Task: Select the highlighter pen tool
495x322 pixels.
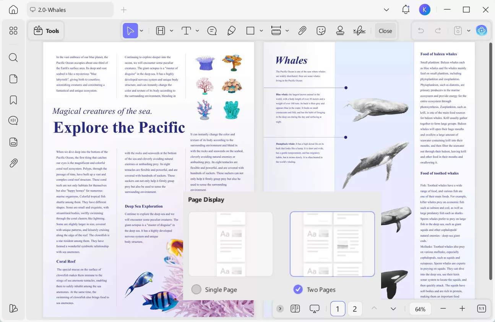Action: (231, 31)
